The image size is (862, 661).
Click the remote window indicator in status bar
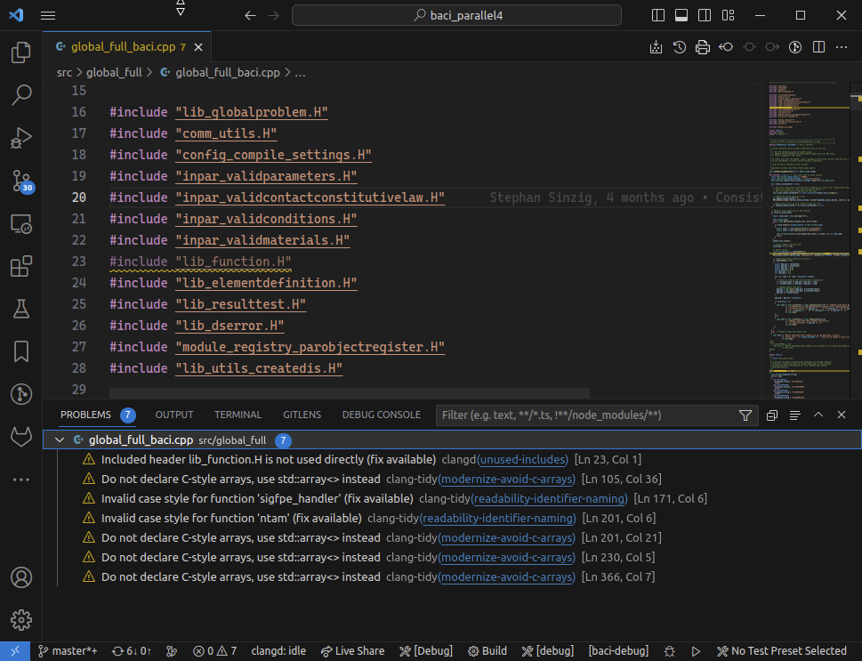click(x=15, y=651)
